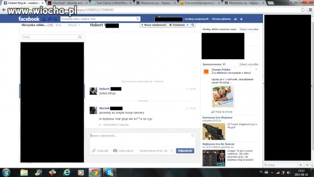Image resolution: width=314 pixels, height=177 pixels.
Task: Toggle mark unread box on Maciek's message
Action: [x=187, y=108]
